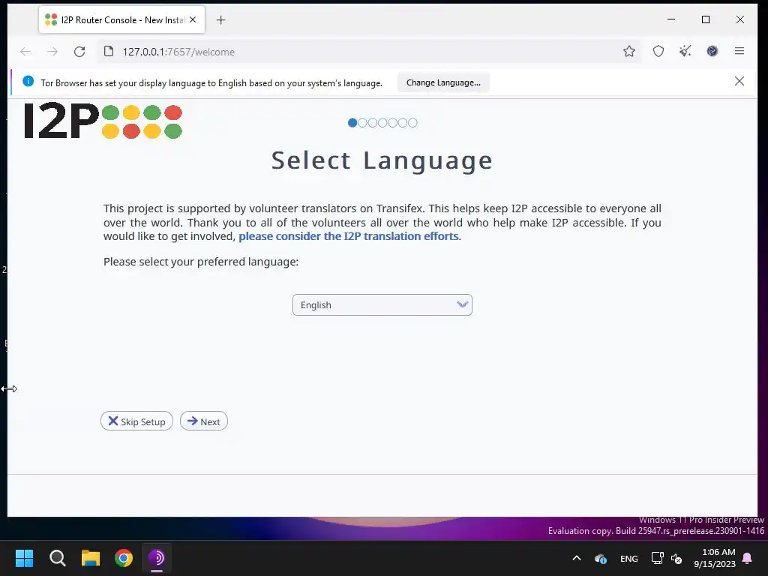Image resolution: width=768 pixels, height=576 pixels.
Task: Click the New Identity broom icon
Action: click(x=685, y=51)
